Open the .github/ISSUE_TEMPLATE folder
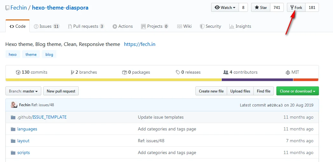The width and height of the screenshot is (333, 162). [42, 117]
